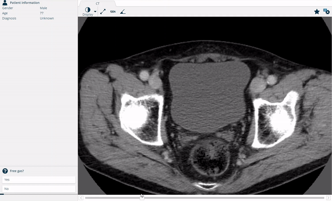Image resolution: width=332 pixels, height=201 pixels.
Task: Expand the Display dropdown arrow
Action: tap(95, 12)
